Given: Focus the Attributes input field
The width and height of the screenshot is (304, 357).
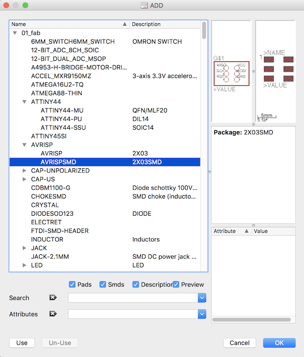Looking at the screenshot, I should pyautogui.click(x=133, y=314).
